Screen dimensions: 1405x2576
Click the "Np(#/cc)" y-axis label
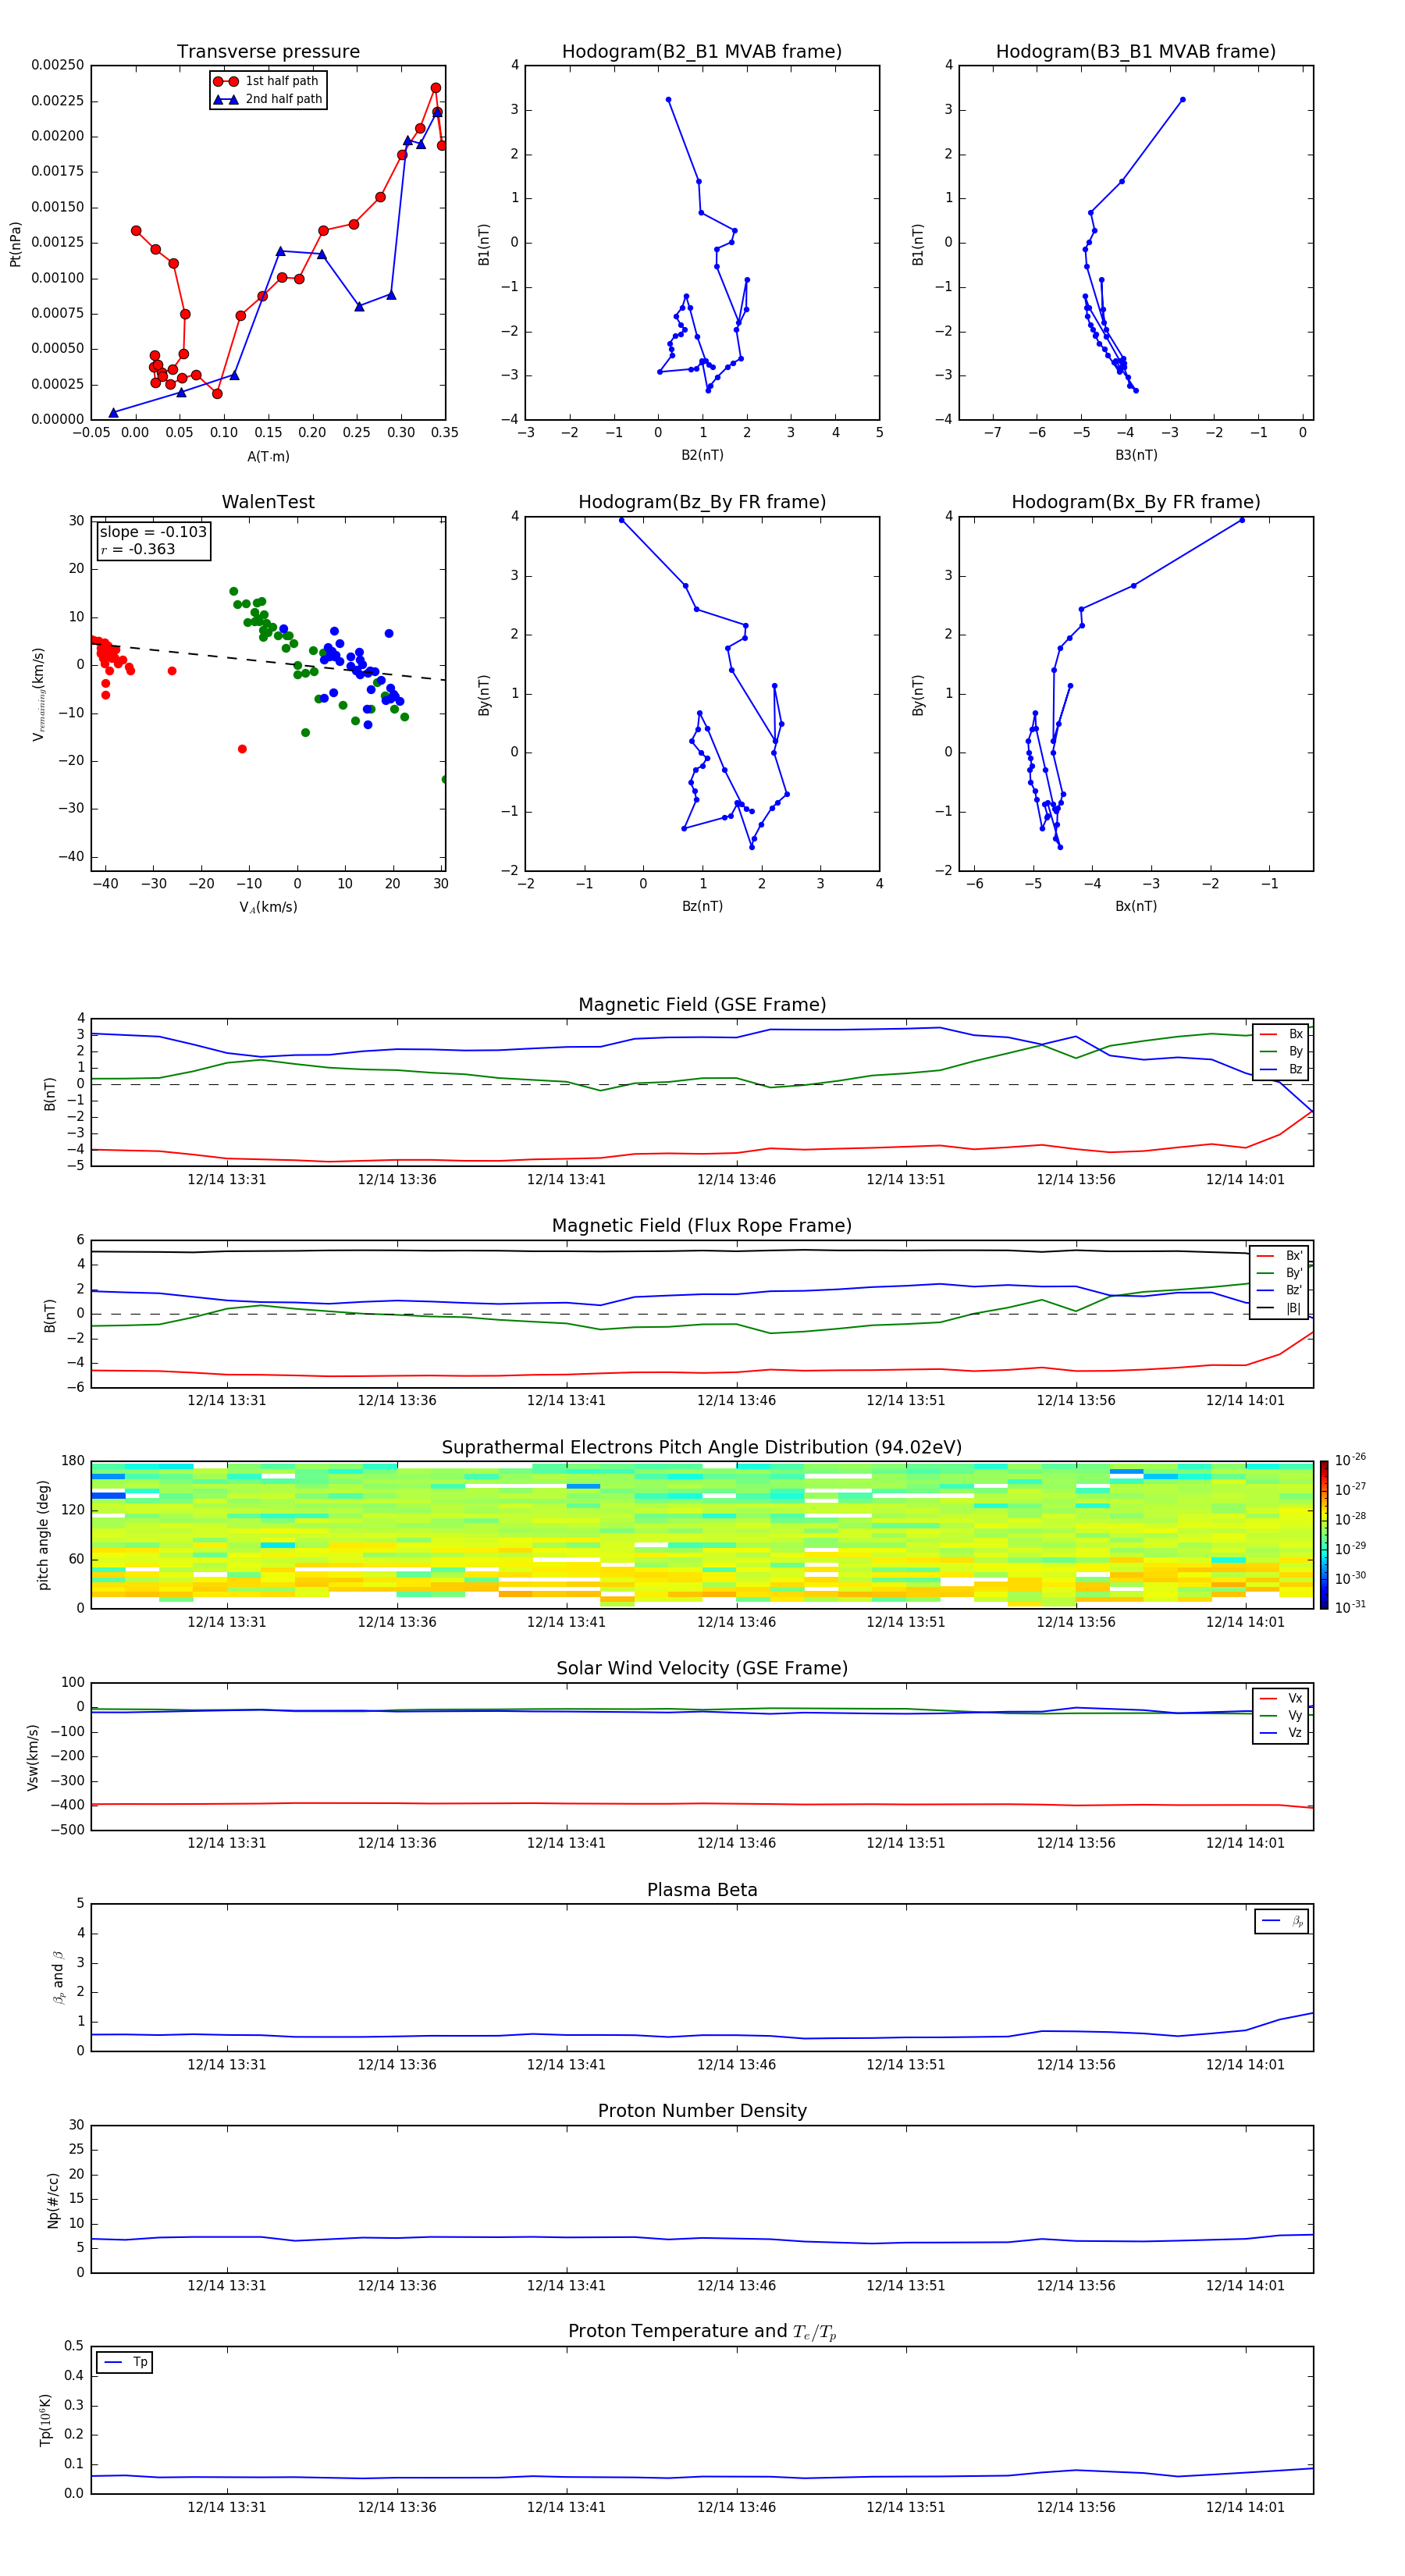(53, 2200)
